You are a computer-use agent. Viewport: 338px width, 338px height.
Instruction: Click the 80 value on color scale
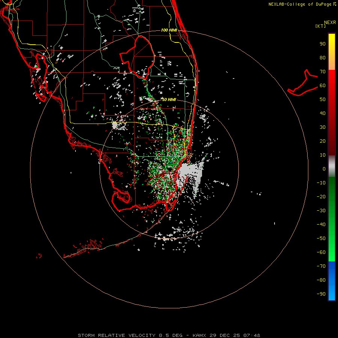(x=323, y=58)
